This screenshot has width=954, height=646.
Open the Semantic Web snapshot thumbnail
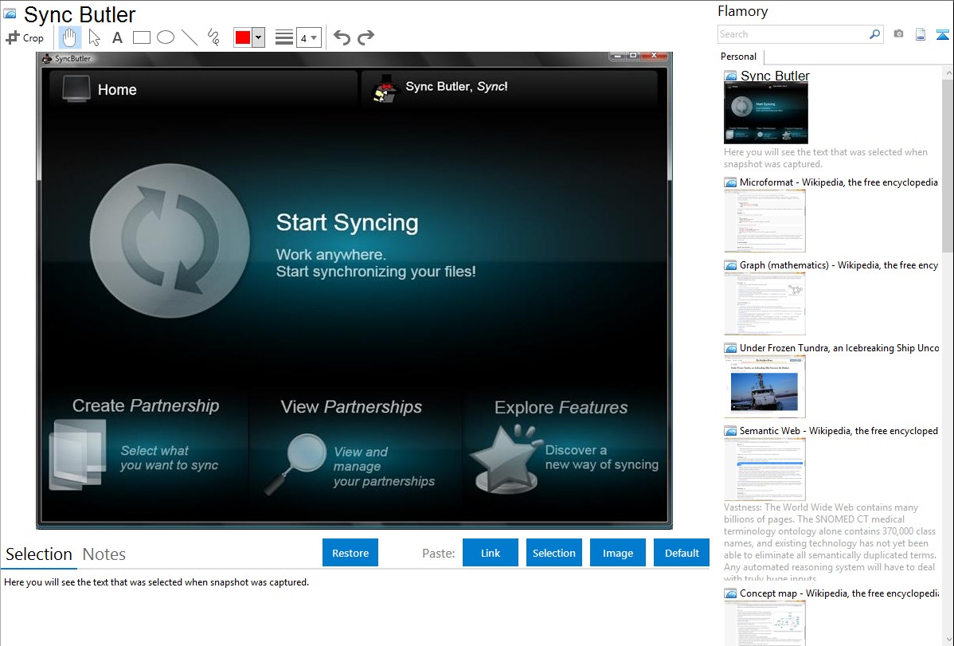[x=764, y=469]
